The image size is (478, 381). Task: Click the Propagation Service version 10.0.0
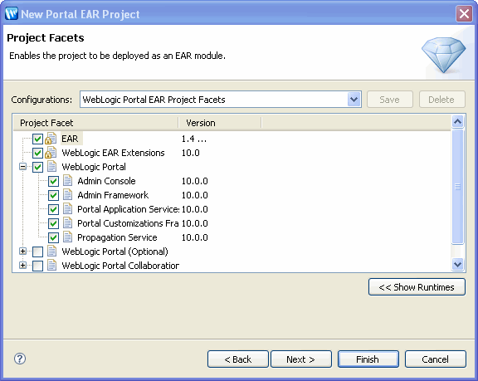pyautogui.click(x=195, y=237)
